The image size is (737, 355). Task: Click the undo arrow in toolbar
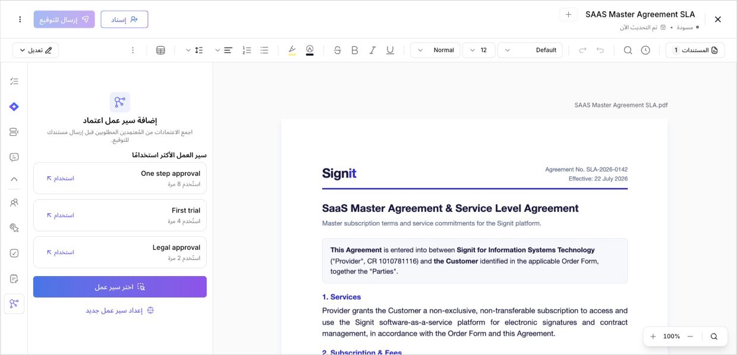pyautogui.click(x=600, y=50)
